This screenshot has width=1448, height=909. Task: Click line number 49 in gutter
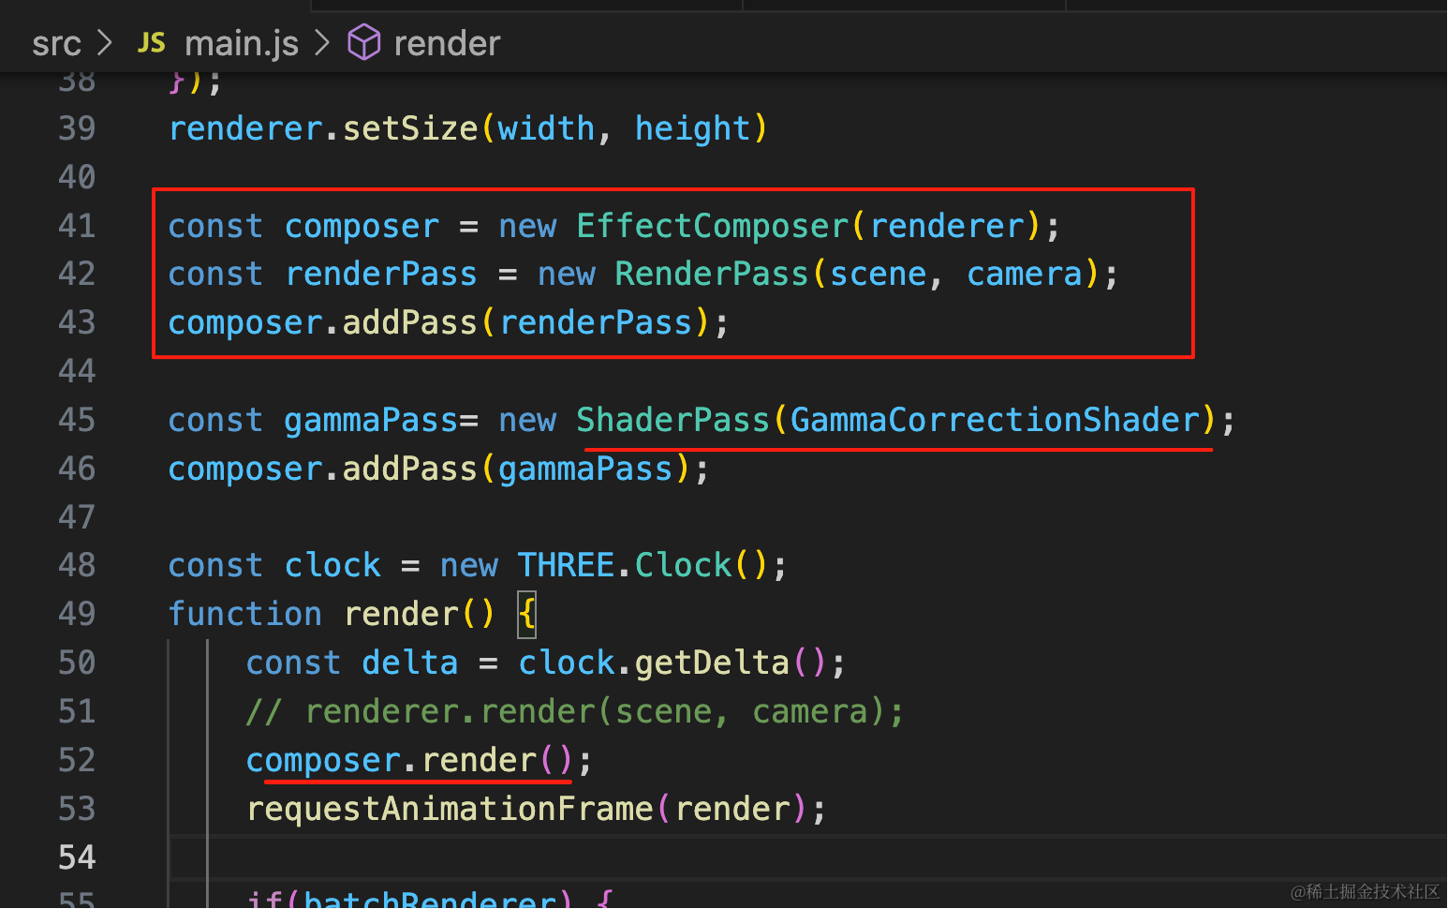click(x=77, y=614)
